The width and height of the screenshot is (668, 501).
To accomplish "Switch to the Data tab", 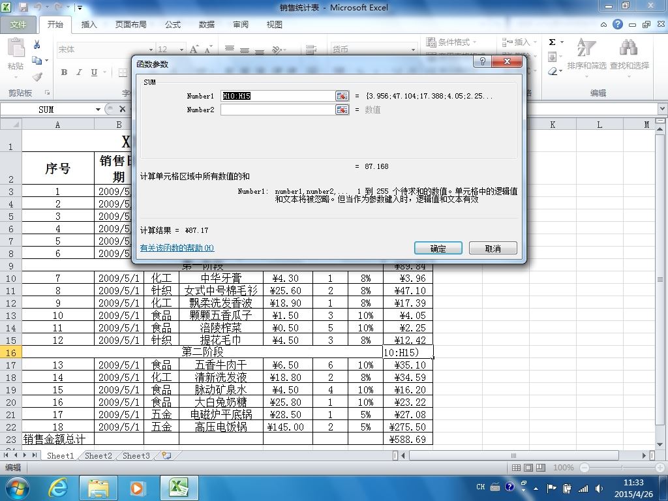I will click(x=207, y=25).
